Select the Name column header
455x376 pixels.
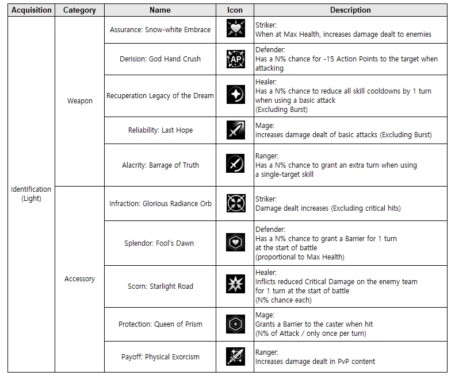160,10
